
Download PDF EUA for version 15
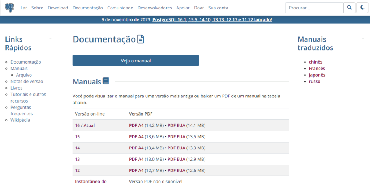(x=176, y=136)
